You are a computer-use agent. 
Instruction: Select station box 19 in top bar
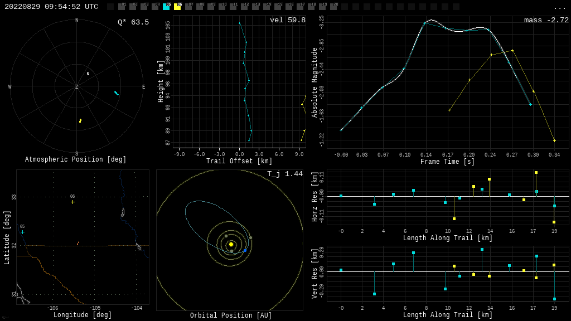click(x=322, y=7)
